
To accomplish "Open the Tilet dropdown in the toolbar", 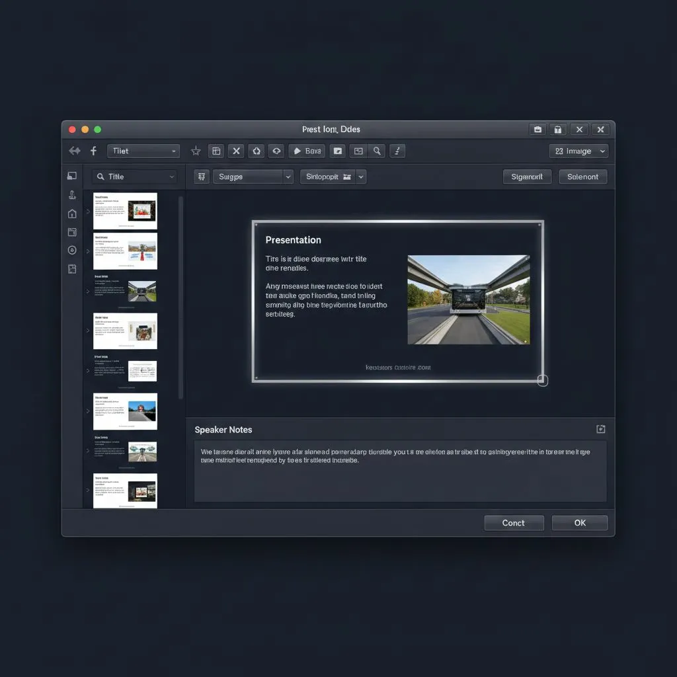I will tap(143, 151).
